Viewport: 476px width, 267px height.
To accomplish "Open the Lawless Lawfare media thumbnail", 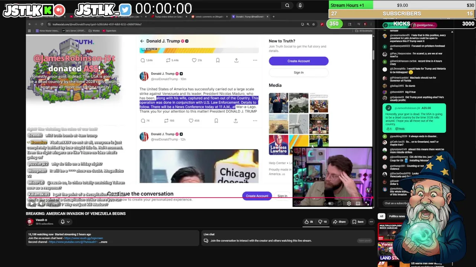I will (279, 145).
